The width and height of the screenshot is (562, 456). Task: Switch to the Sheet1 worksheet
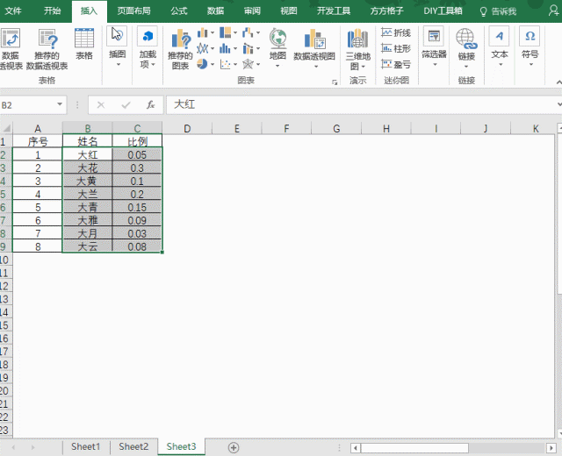coord(85,446)
